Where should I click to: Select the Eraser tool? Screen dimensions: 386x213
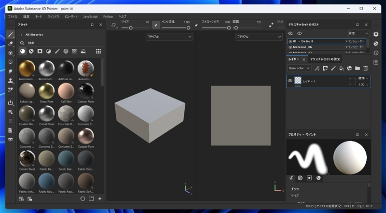click(x=10, y=44)
